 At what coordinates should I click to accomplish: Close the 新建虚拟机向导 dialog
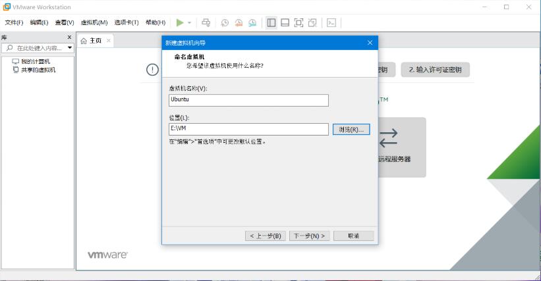[x=370, y=43]
